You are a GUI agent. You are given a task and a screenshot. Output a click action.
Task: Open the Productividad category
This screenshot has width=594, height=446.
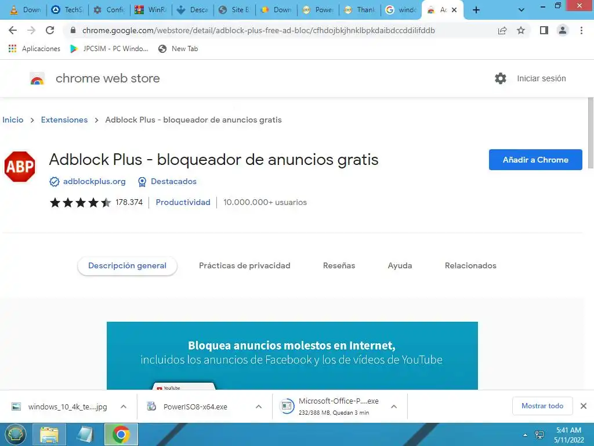coord(183,203)
